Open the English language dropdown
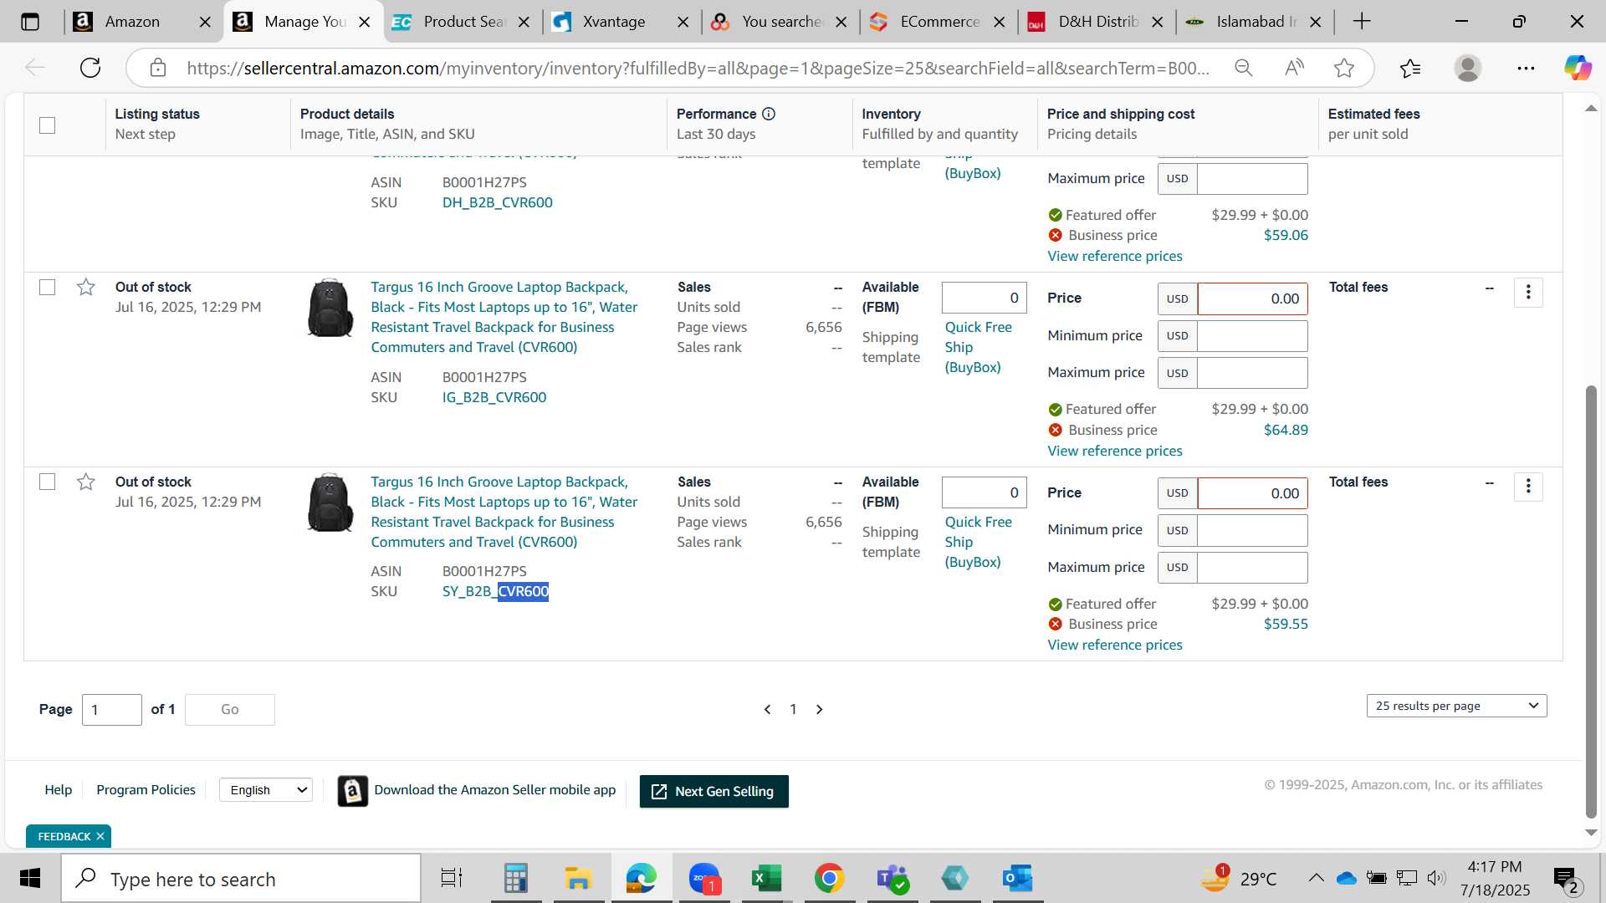The width and height of the screenshot is (1606, 903). click(x=266, y=790)
